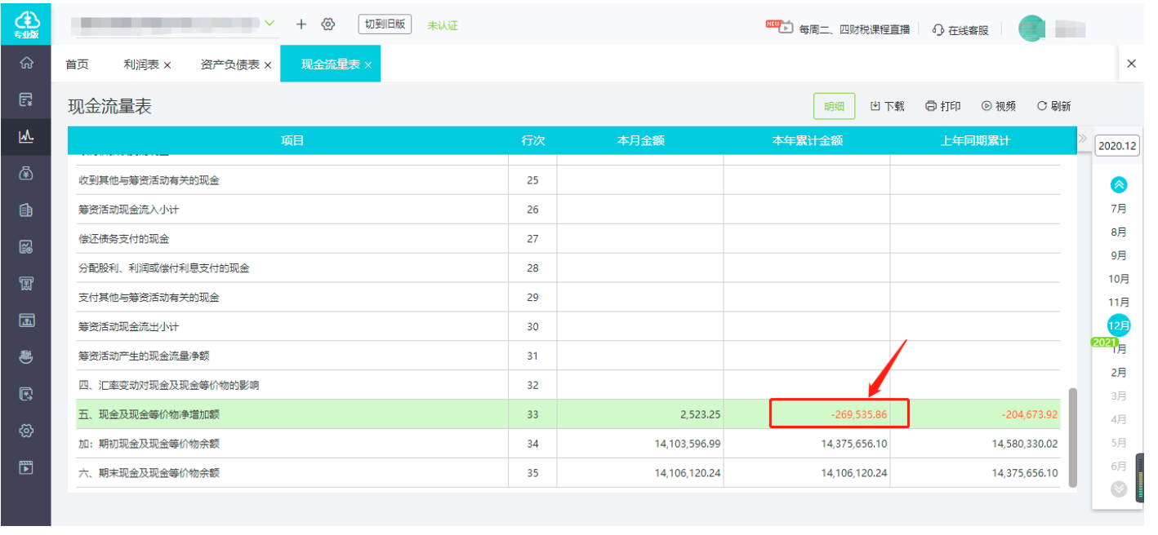The image size is (1158, 535).
Task: Open the reports chart icon in the sidebar
Action: tap(26, 136)
